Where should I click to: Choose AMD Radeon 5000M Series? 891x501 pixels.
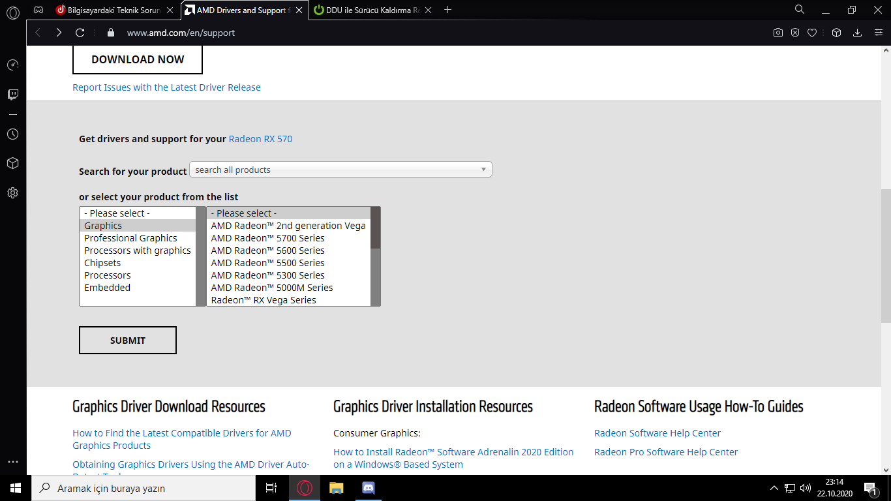click(288, 288)
